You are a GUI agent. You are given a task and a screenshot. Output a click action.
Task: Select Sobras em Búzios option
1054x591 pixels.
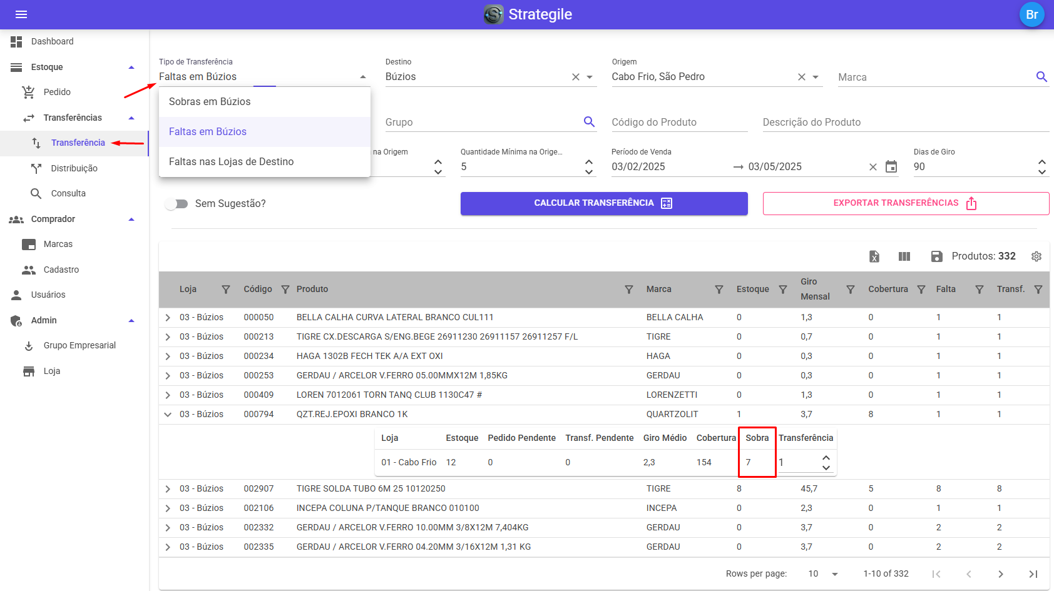click(x=210, y=102)
